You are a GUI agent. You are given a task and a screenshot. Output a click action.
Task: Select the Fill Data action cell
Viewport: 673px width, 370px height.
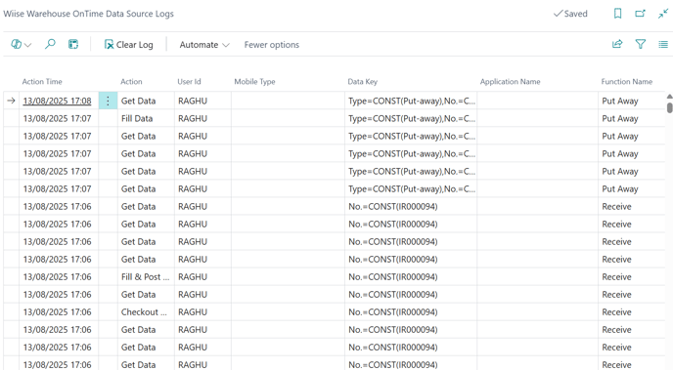tap(146, 119)
